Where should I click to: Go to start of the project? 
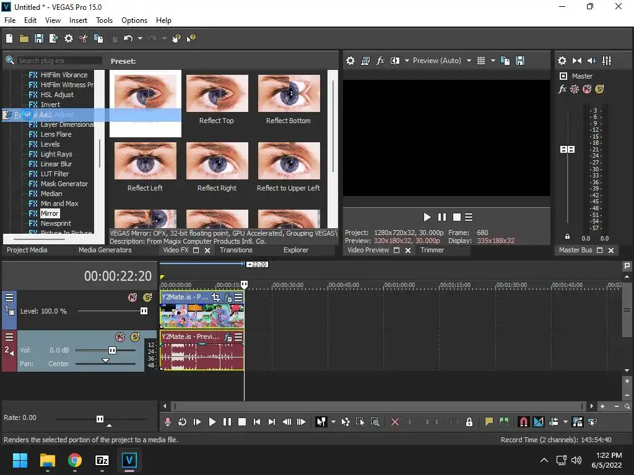pos(257,422)
